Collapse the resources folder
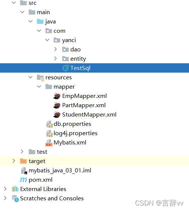The height and width of the screenshot is (210, 189). coord(31,77)
